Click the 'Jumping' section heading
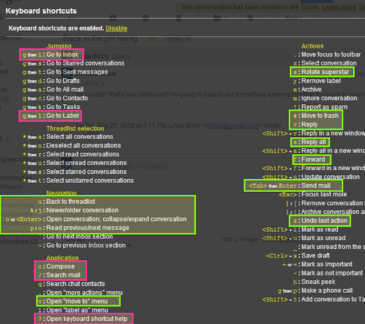Viewport: 365px width, 324px height. click(59, 46)
